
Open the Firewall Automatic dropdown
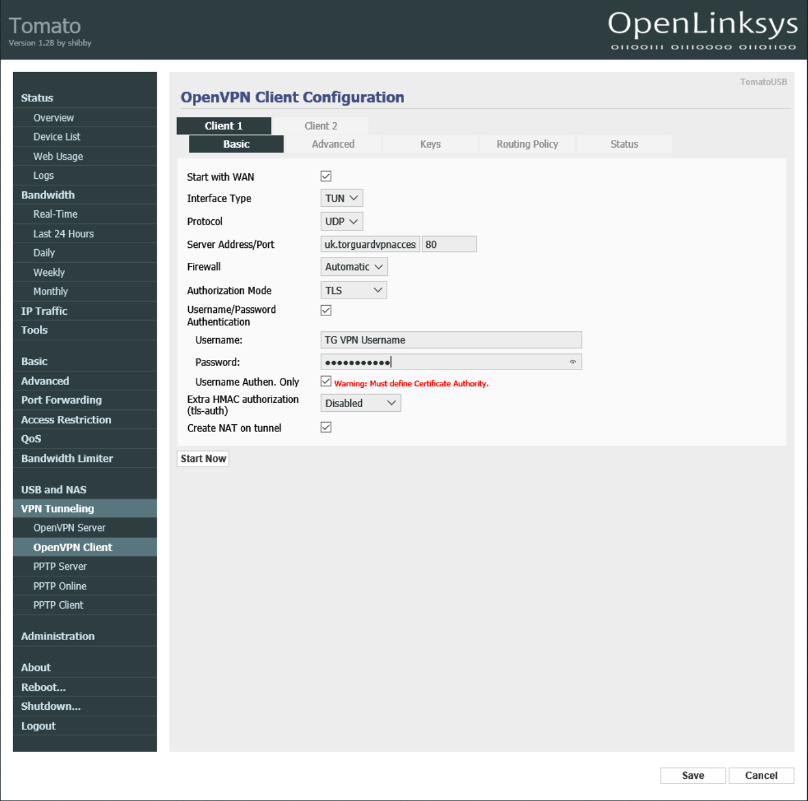(354, 267)
